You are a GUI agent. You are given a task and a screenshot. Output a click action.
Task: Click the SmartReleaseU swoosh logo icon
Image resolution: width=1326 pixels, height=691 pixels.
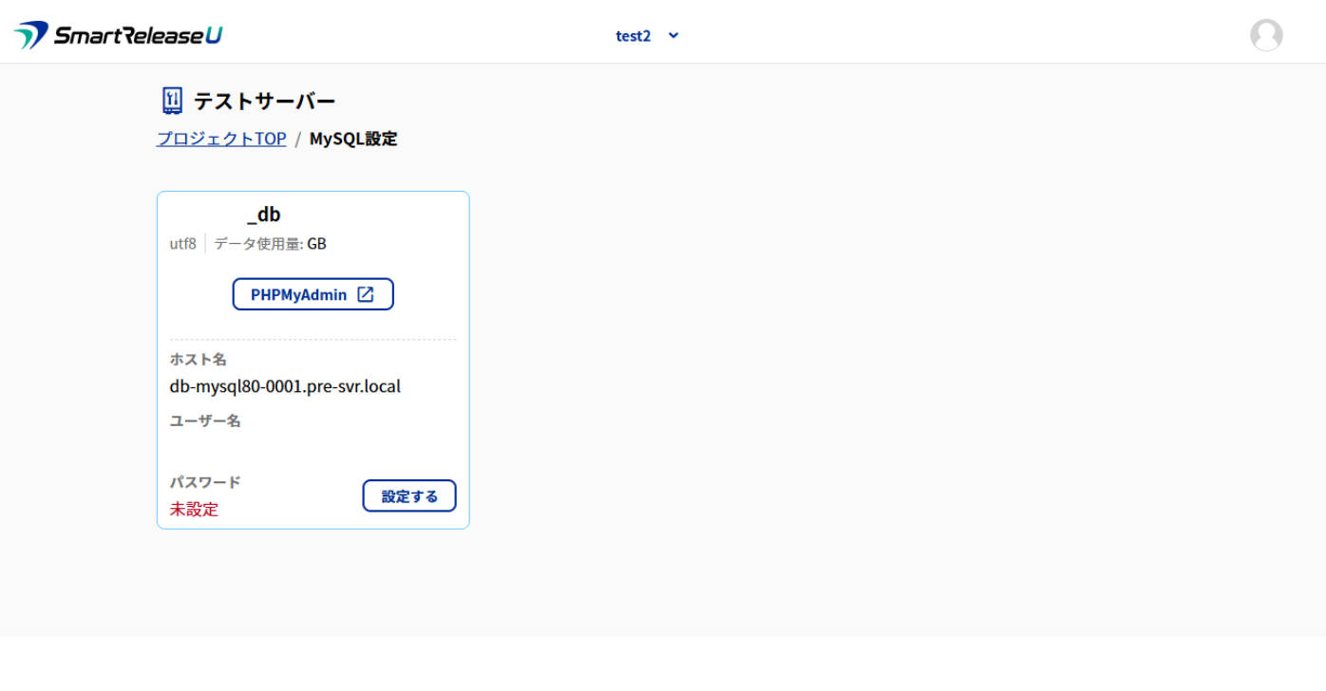pyautogui.click(x=30, y=35)
